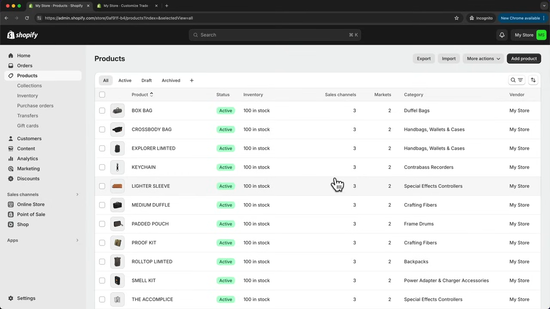
Task: Open Inventory submenu item
Action: click(x=27, y=96)
